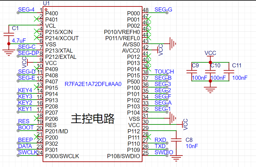Click the SEG-D net label
This screenshot has width=256, height=167.
[x=27, y=72]
